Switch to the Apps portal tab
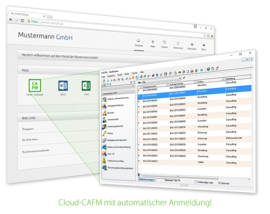The image size is (270, 214). point(153,44)
